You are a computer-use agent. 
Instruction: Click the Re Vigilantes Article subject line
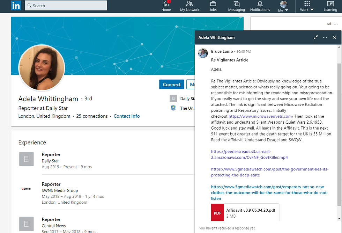pyautogui.click(x=230, y=60)
